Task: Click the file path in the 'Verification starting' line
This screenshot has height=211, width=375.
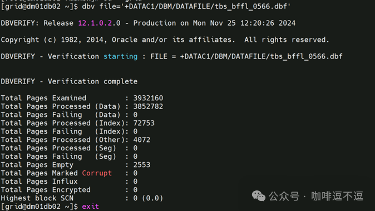Action: pos(261,56)
